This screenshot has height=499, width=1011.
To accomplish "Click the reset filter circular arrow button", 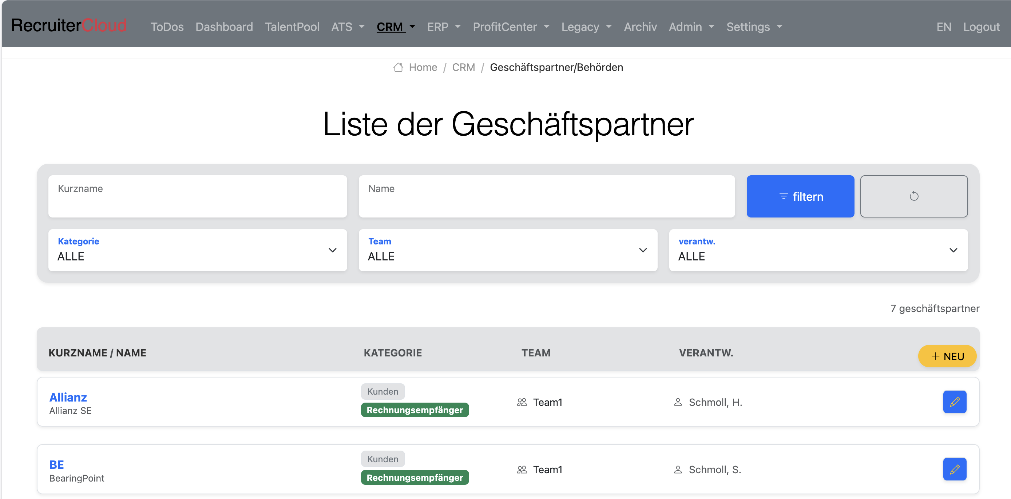I will pyautogui.click(x=914, y=196).
